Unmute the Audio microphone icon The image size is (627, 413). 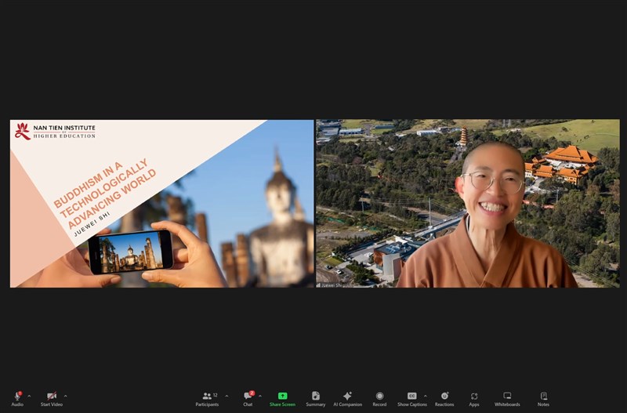pos(17,397)
